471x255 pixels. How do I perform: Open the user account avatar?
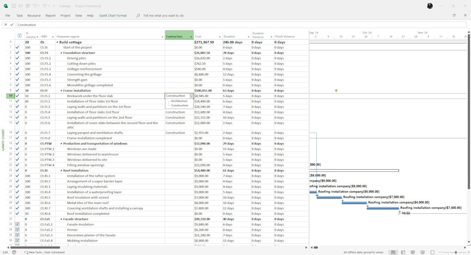[430, 6]
